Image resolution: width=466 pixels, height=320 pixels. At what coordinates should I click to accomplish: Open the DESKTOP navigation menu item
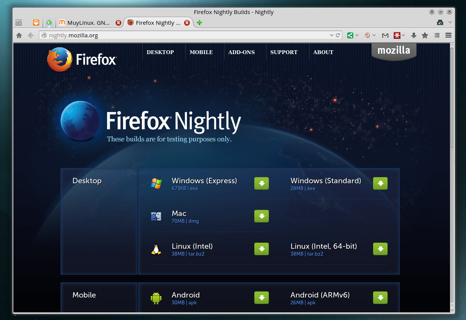pyautogui.click(x=160, y=52)
